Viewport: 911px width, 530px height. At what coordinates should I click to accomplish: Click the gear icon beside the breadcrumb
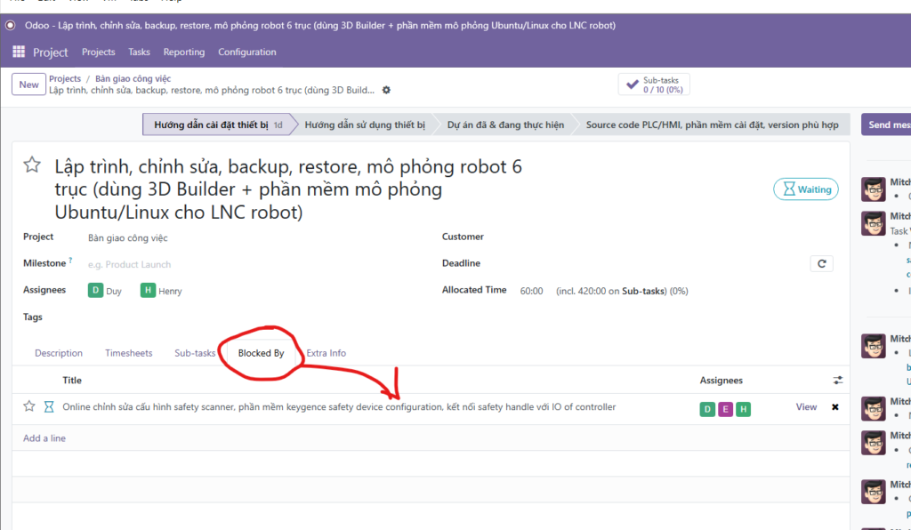pyautogui.click(x=386, y=91)
